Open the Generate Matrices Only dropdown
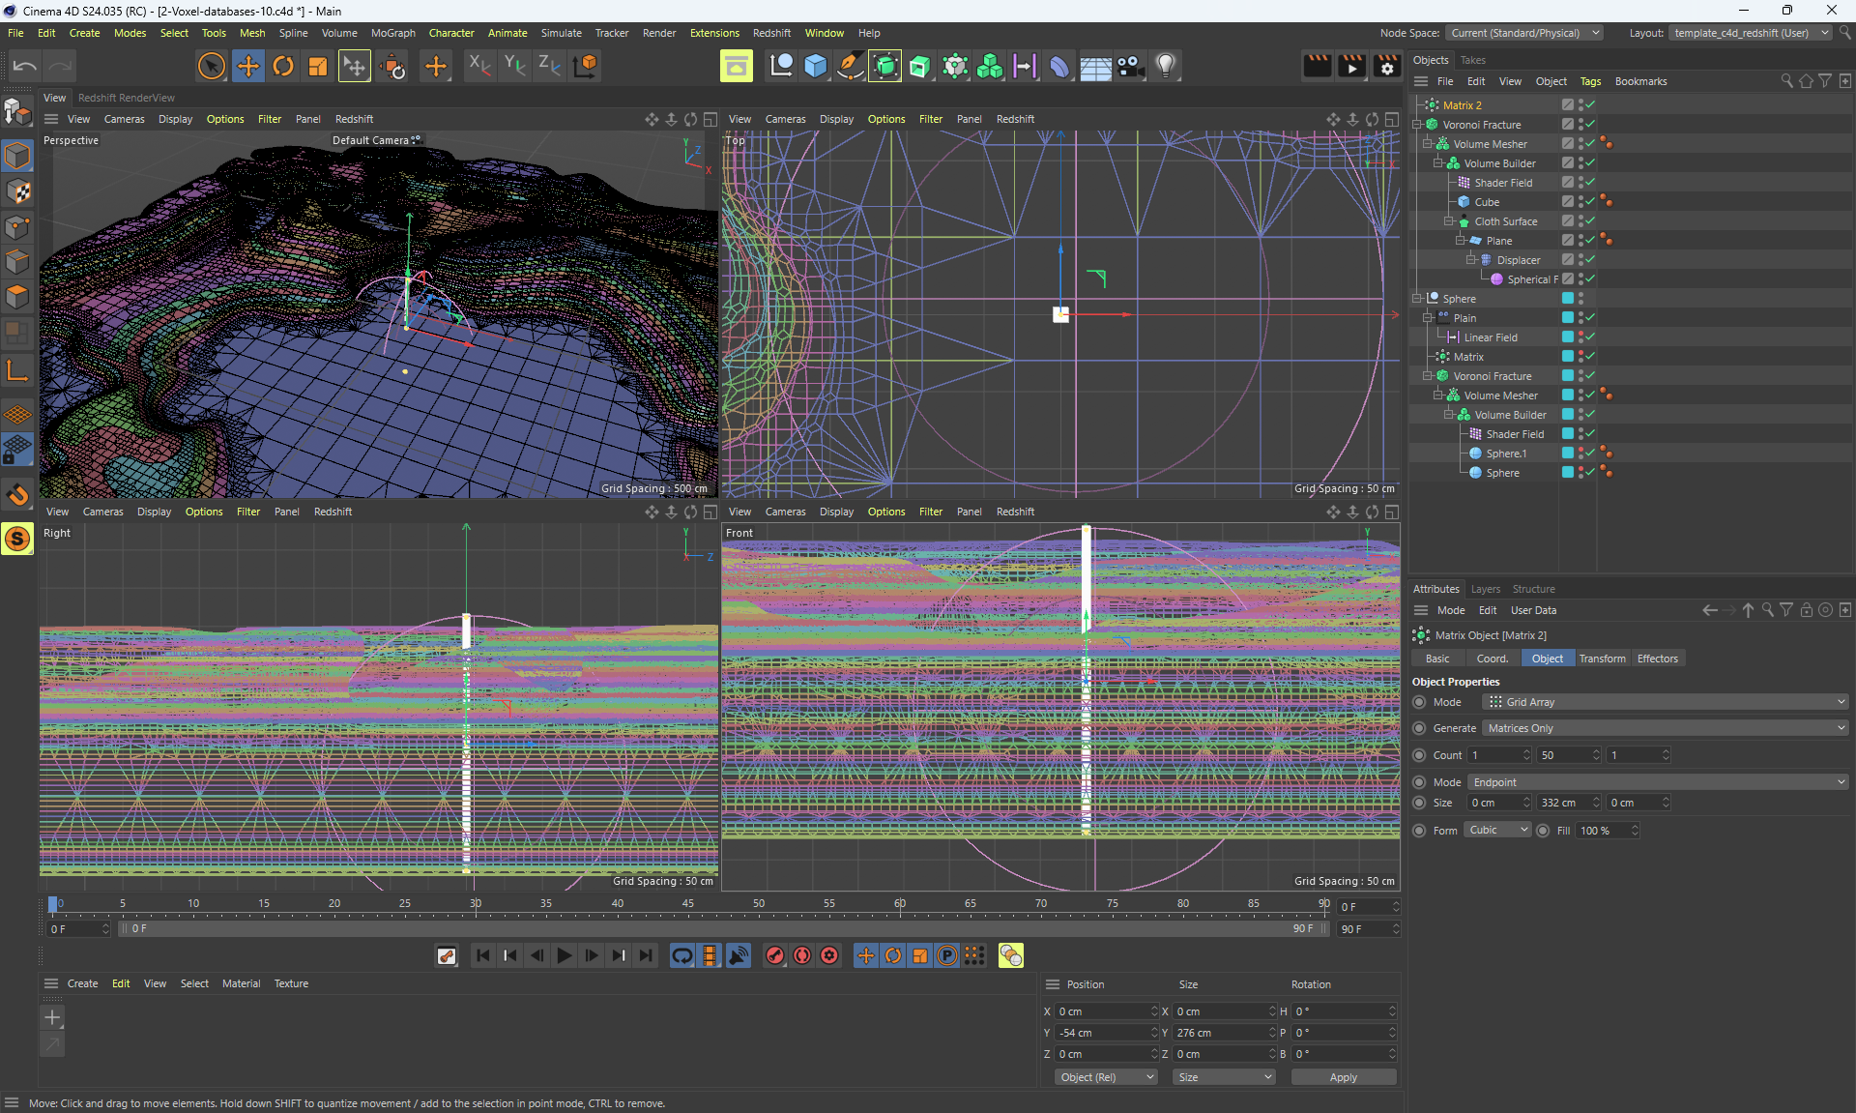The width and height of the screenshot is (1856, 1113). coord(1665,728)
